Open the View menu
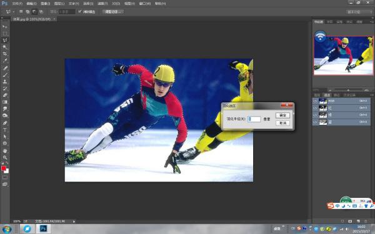This screenshot has width=375, height=234. coord(129,4)
